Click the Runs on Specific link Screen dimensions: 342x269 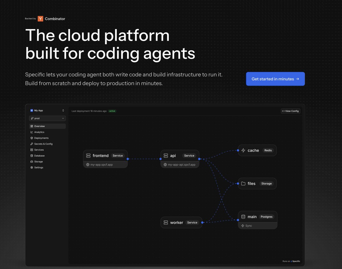click(291, 261)
